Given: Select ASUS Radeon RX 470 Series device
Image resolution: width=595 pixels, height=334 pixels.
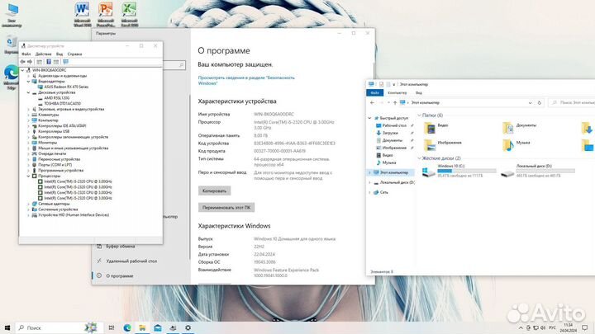Looking at the screenshot, I should (x=66, y=87).
